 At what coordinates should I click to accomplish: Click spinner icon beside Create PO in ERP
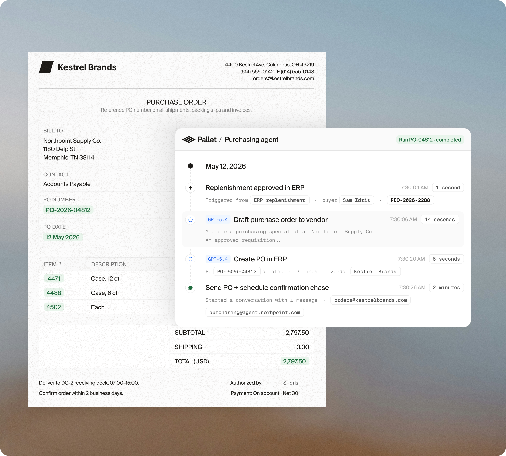190,259
